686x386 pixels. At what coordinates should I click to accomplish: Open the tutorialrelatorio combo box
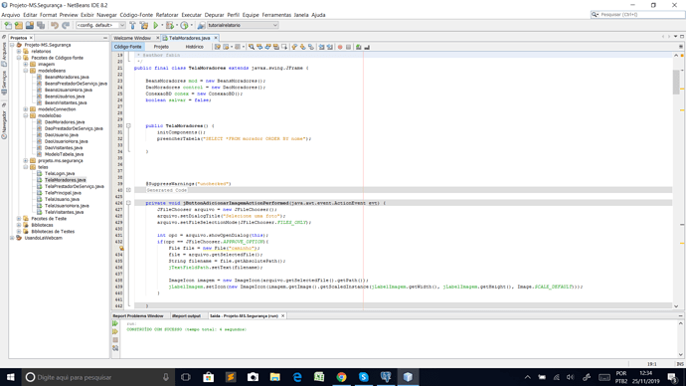click(243, 26)
